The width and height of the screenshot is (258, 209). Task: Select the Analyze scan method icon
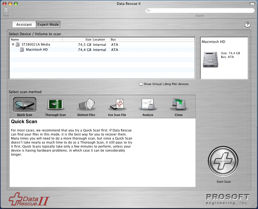point(148,105)
